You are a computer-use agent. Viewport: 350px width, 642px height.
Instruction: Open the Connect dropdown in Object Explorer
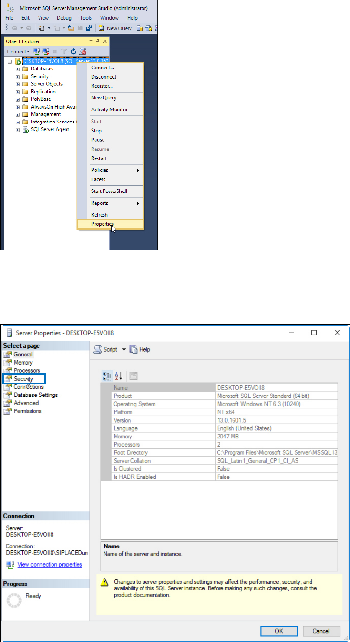point(18,51)
